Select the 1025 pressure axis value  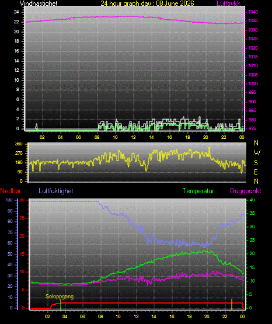coord(253,39)
